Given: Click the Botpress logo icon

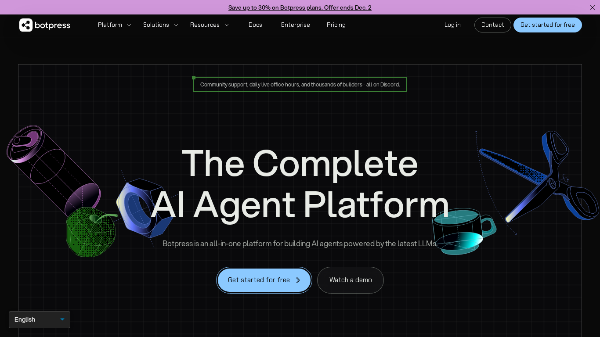Looking at the screenshot, I should point(26,25).
